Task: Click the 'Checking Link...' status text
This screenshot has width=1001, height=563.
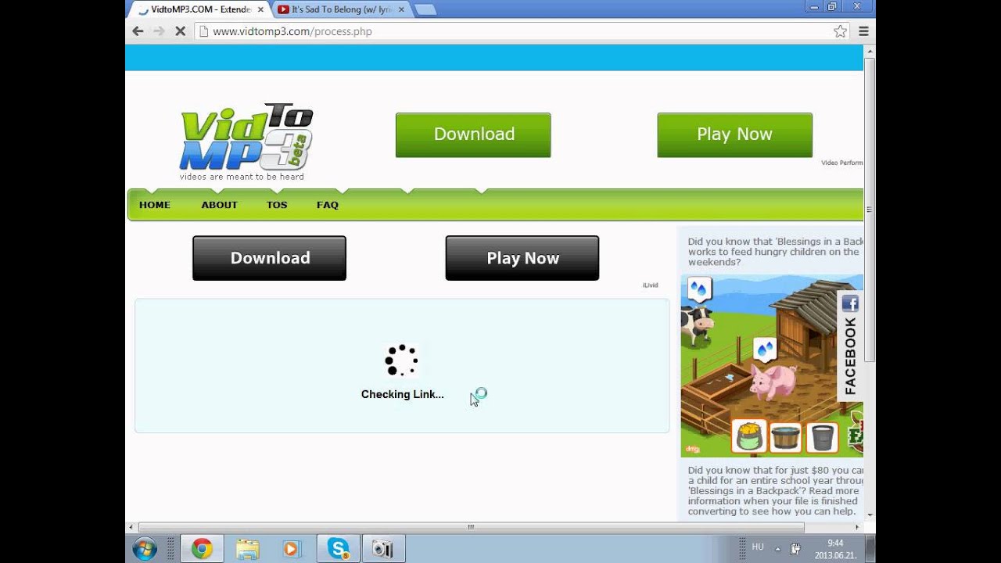Action: [402, 394]
